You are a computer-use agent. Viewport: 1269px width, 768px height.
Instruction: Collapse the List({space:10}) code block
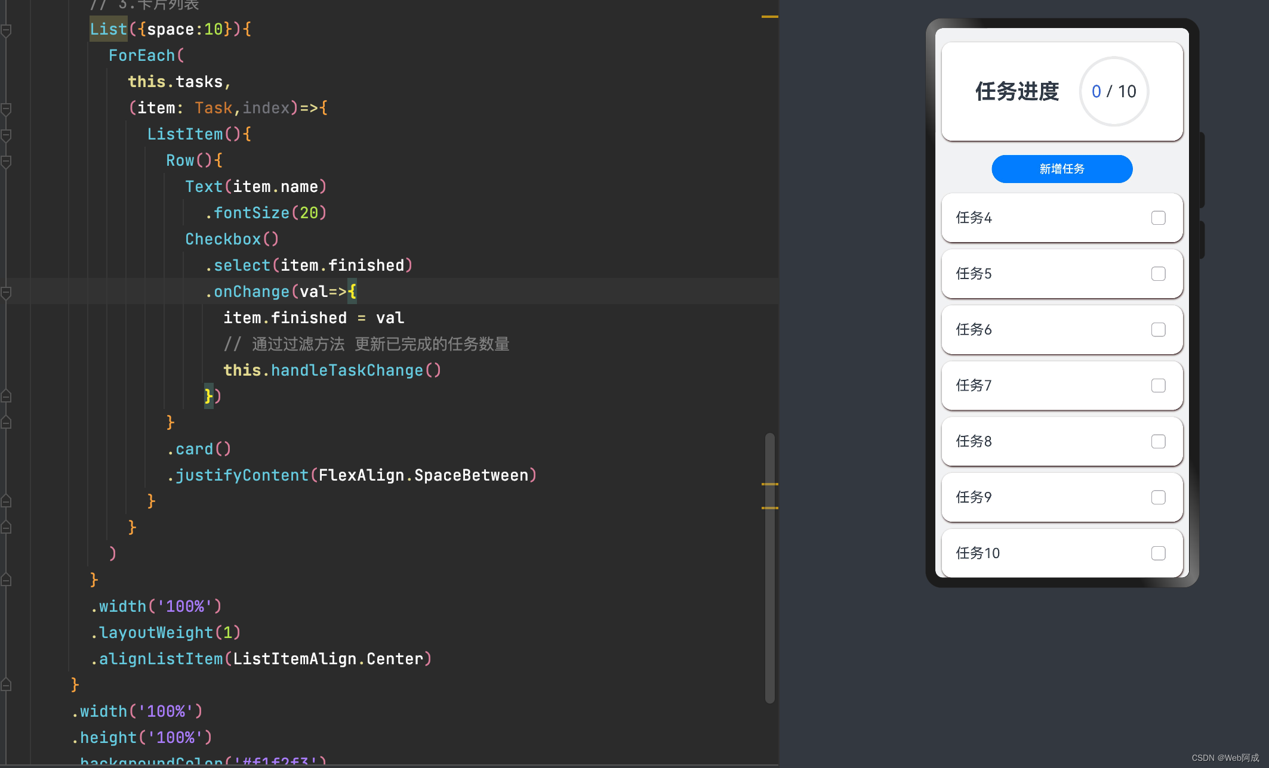6,30
